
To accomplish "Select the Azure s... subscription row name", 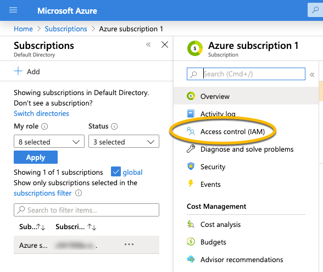I will [33, 245].
